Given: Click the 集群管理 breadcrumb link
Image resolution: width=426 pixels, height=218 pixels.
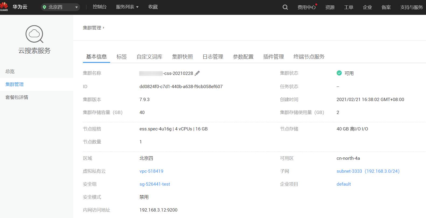Looking at the screenshot, I should click(92, 28).
